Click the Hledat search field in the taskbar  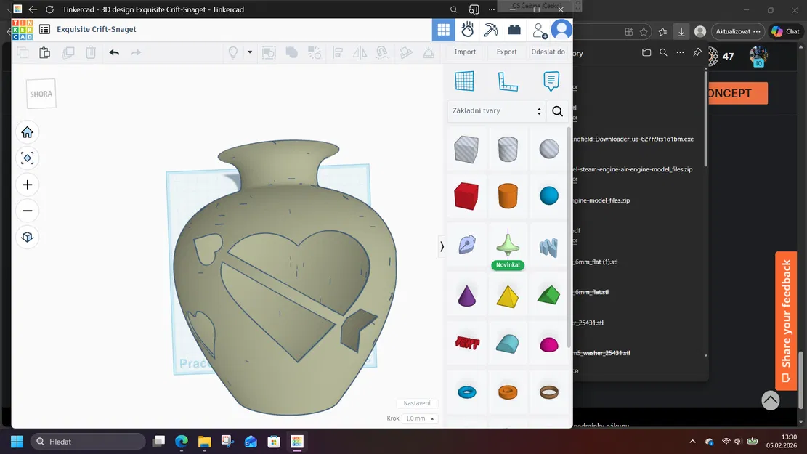(87, 441)
